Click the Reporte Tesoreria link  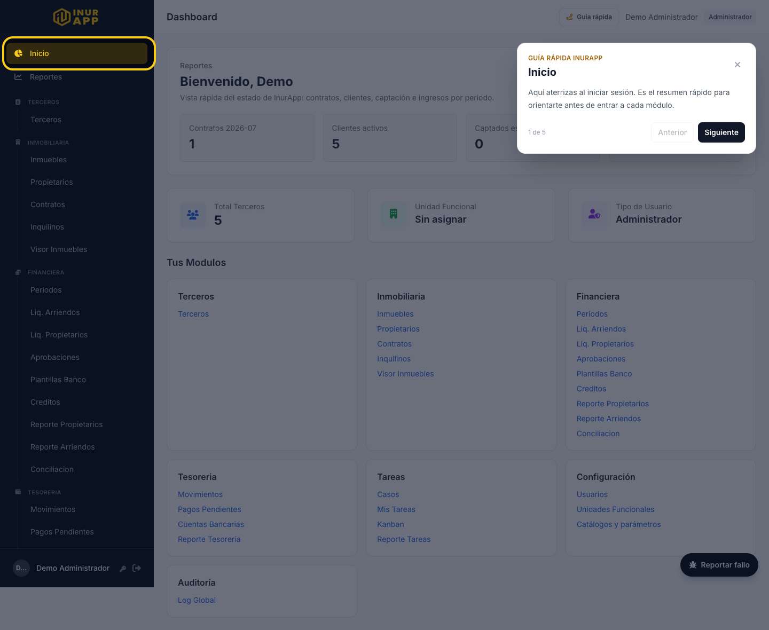[x=209, y=539]
